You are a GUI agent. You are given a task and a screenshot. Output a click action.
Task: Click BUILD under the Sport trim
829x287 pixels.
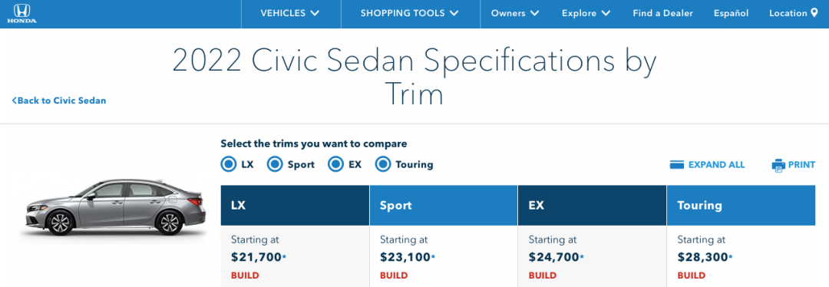(x=394, y=275)
